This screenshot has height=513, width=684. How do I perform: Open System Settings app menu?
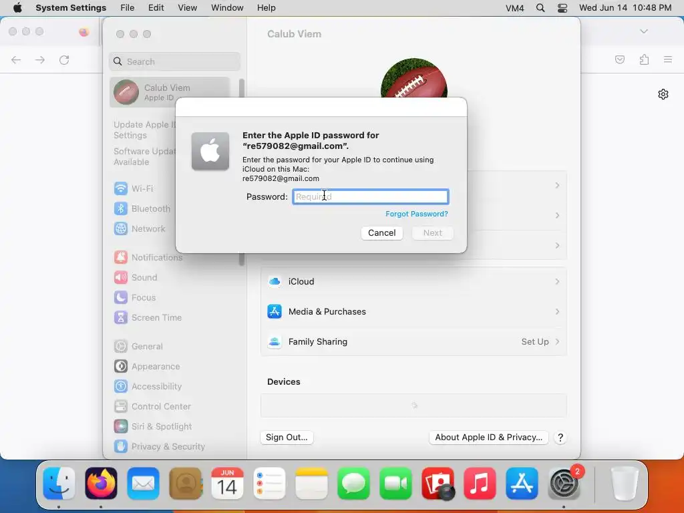[71, 8]
